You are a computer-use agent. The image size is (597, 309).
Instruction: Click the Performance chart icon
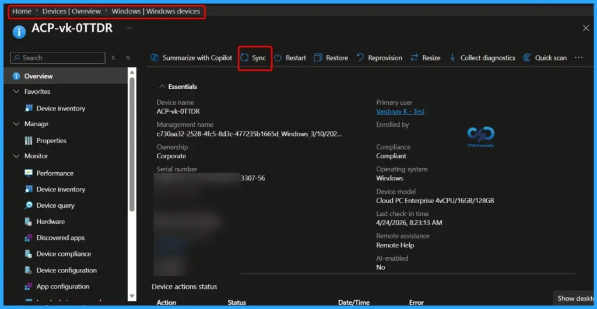pos(29,173)
